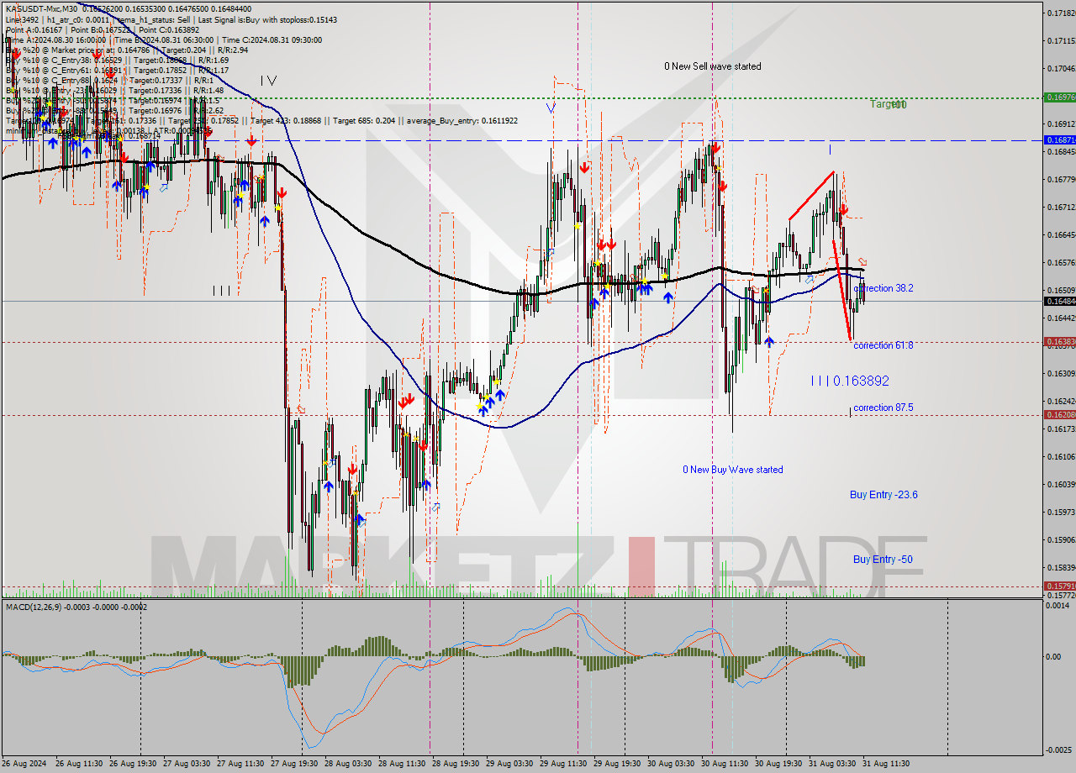1076x773 pixels.
Task: Click the 'Buy Entry -50' label
Action: [883, 560]
